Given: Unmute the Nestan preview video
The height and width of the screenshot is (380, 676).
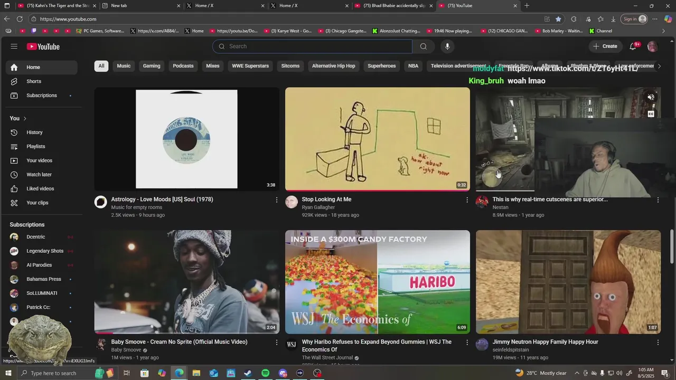Looking at the screenshot, I should tap(651, 97).
